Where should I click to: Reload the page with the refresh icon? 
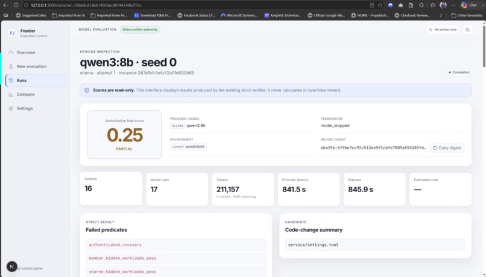click(16, 5)
